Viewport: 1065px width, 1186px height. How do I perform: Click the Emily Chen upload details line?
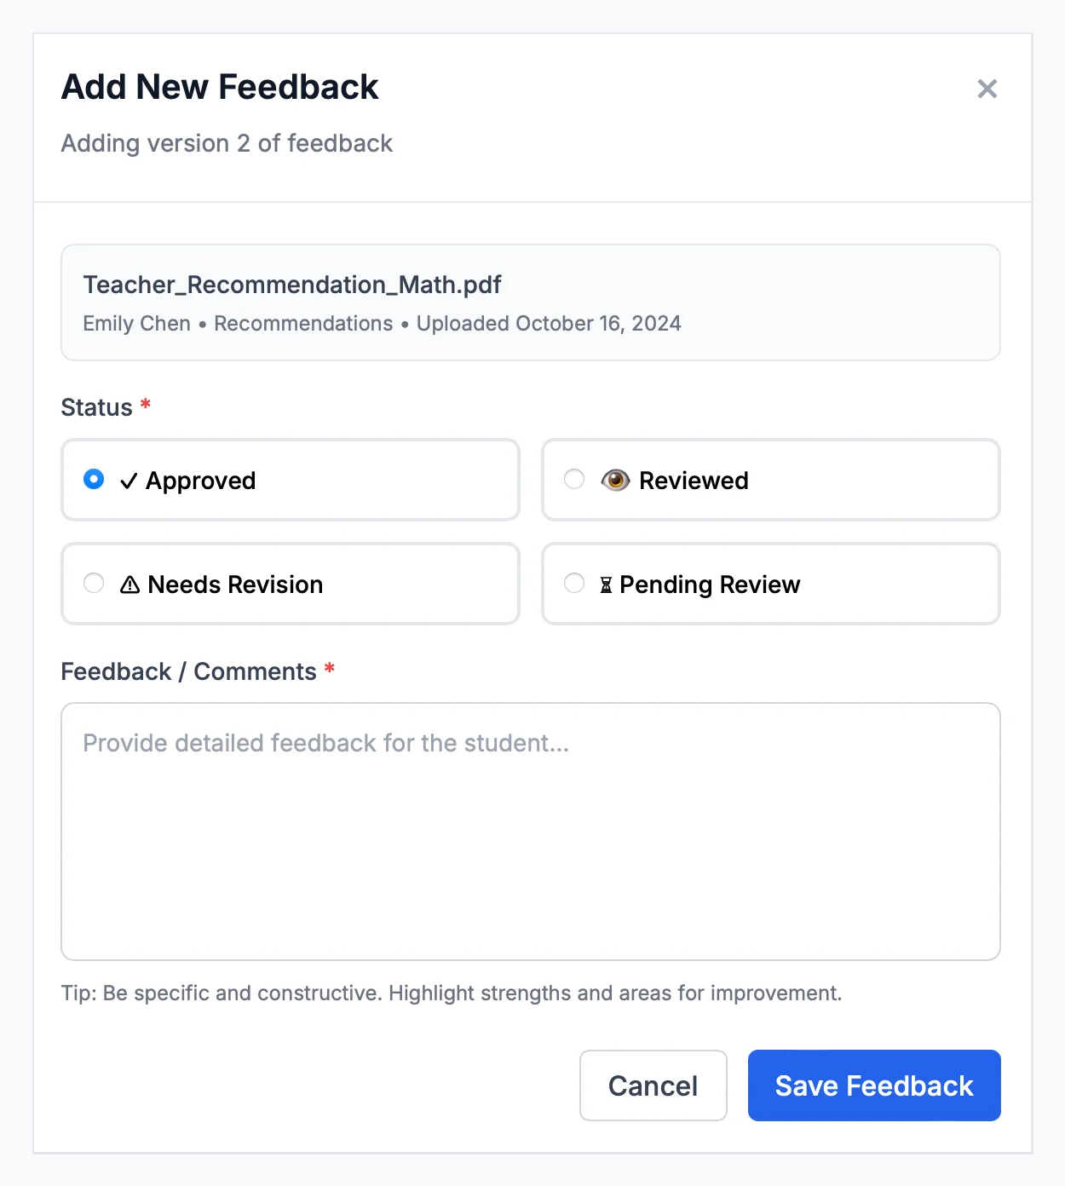click(382, 324)
